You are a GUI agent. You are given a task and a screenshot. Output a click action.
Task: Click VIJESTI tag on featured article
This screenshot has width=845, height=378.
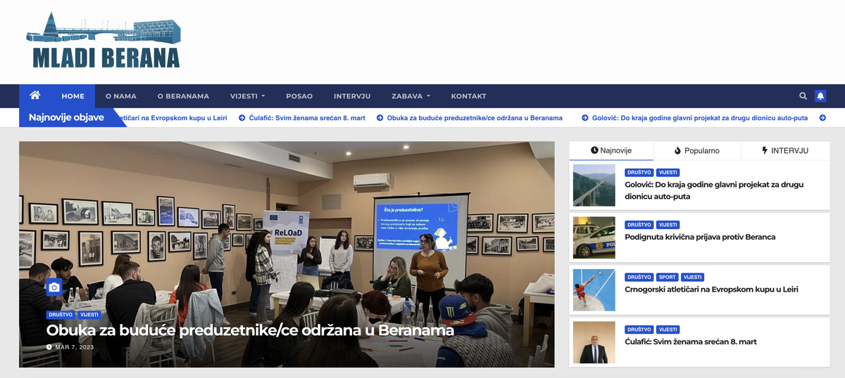89,315
